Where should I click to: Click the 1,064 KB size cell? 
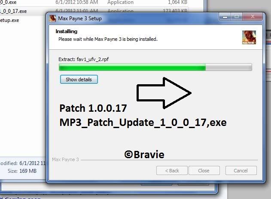coord(177,2)
